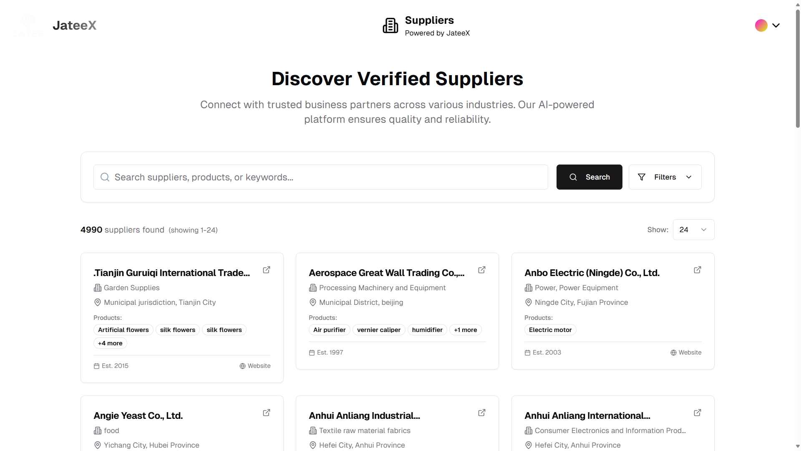
Task: Open Aerospace Great Wall external link icon
Action: pos(482,270)
